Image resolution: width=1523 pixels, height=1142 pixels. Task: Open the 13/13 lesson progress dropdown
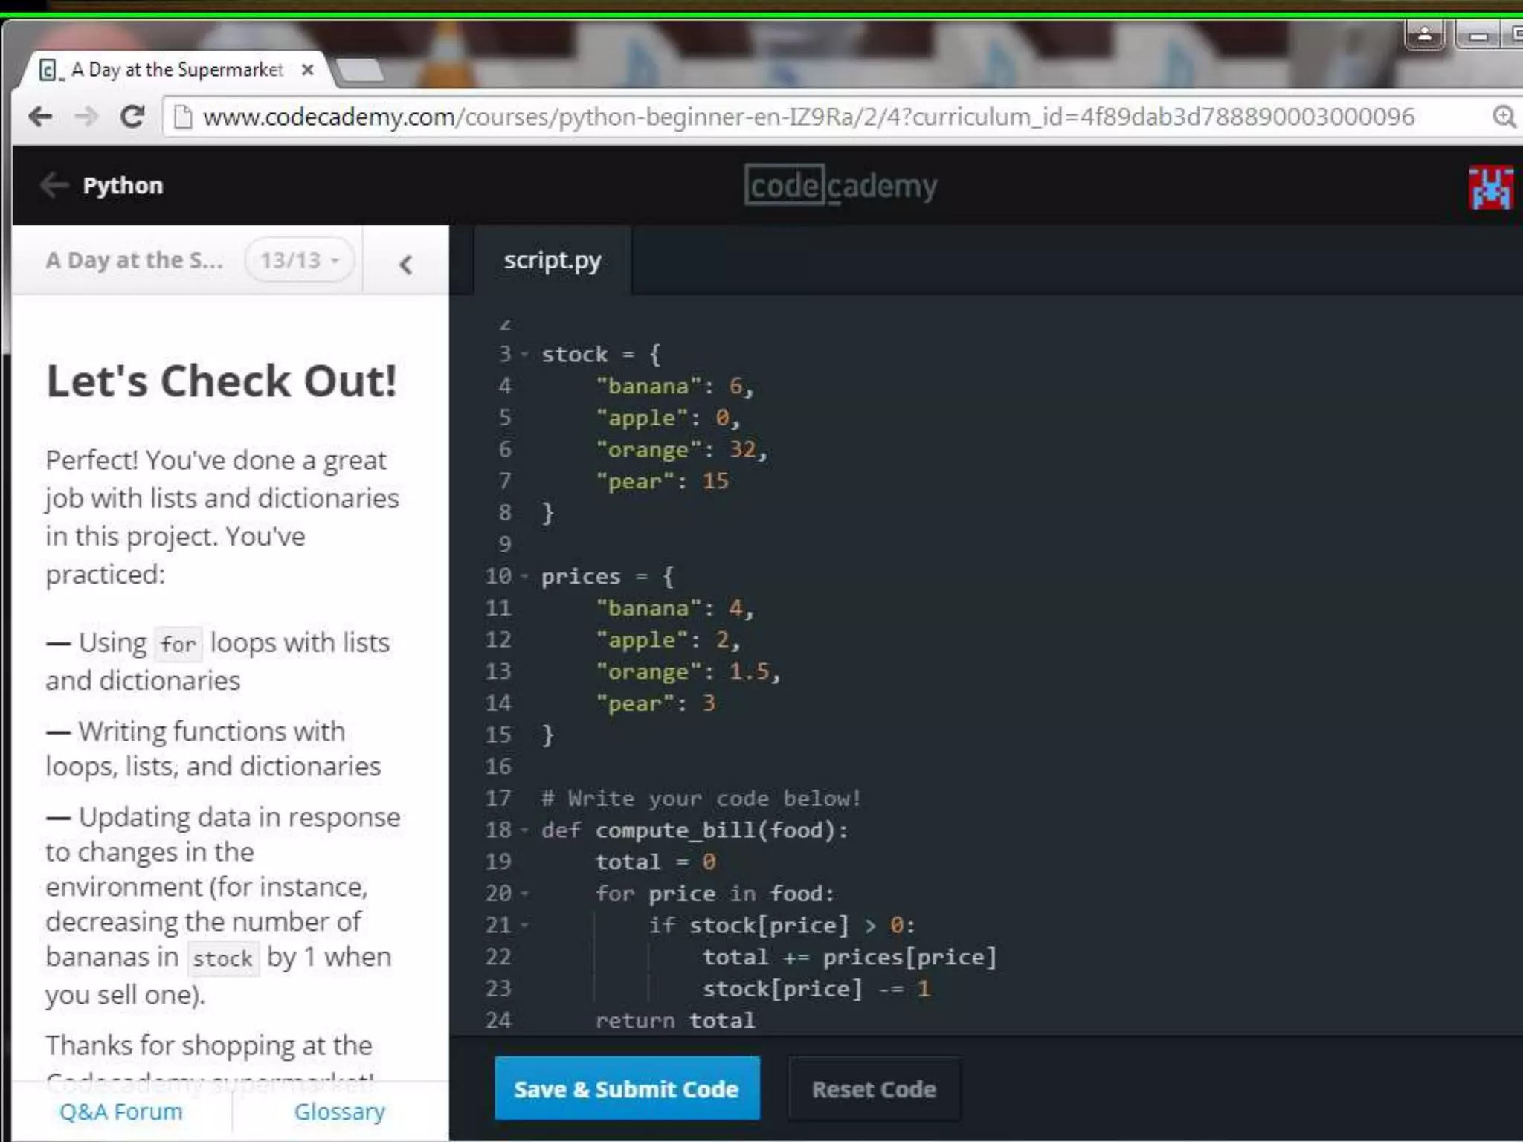299,260
